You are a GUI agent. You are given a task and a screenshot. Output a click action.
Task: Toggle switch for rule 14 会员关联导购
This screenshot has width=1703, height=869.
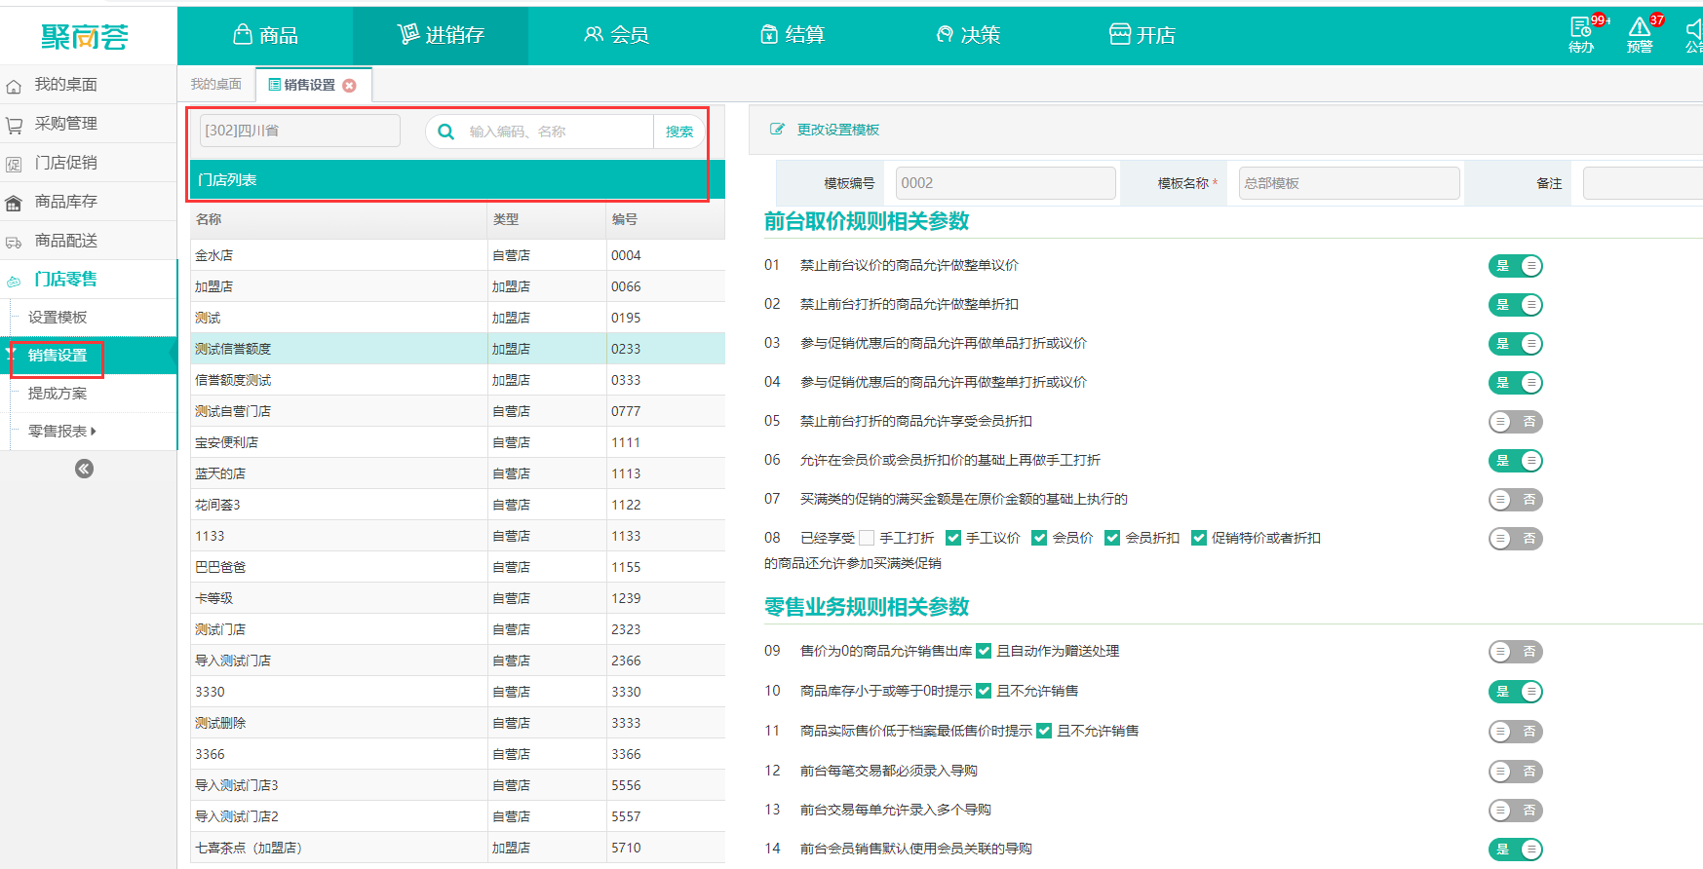tap(1516, 850)
